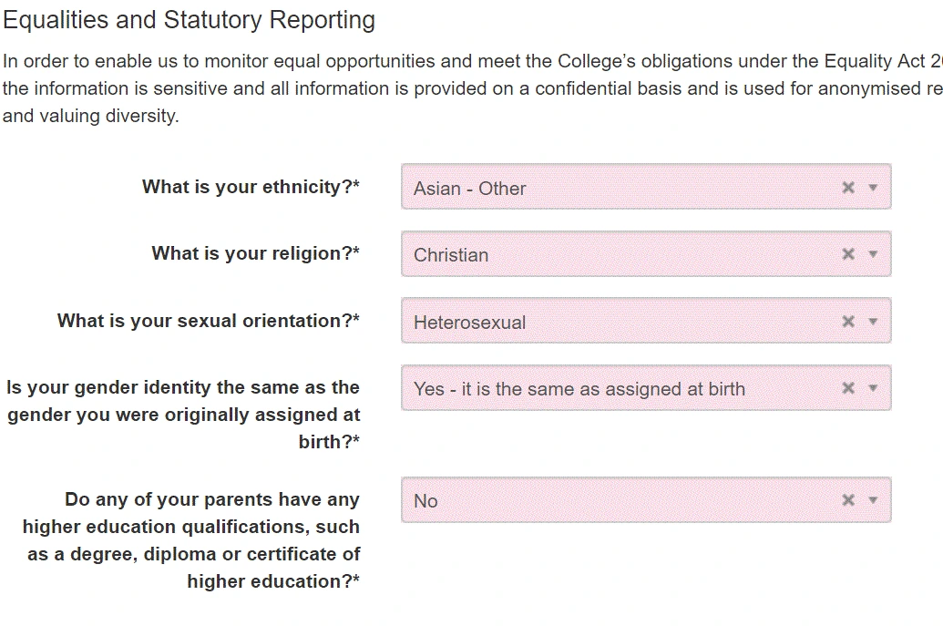The image size is (943, 626).
Task: Expand the parents' higher education dropdown arrow
Action: 873,500
